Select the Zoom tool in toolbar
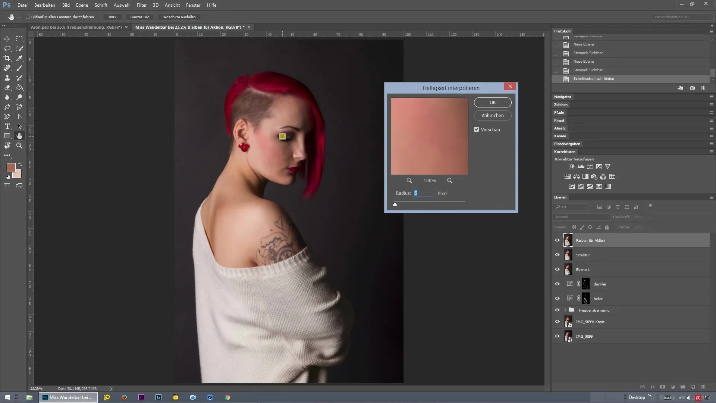 (19, 146)
